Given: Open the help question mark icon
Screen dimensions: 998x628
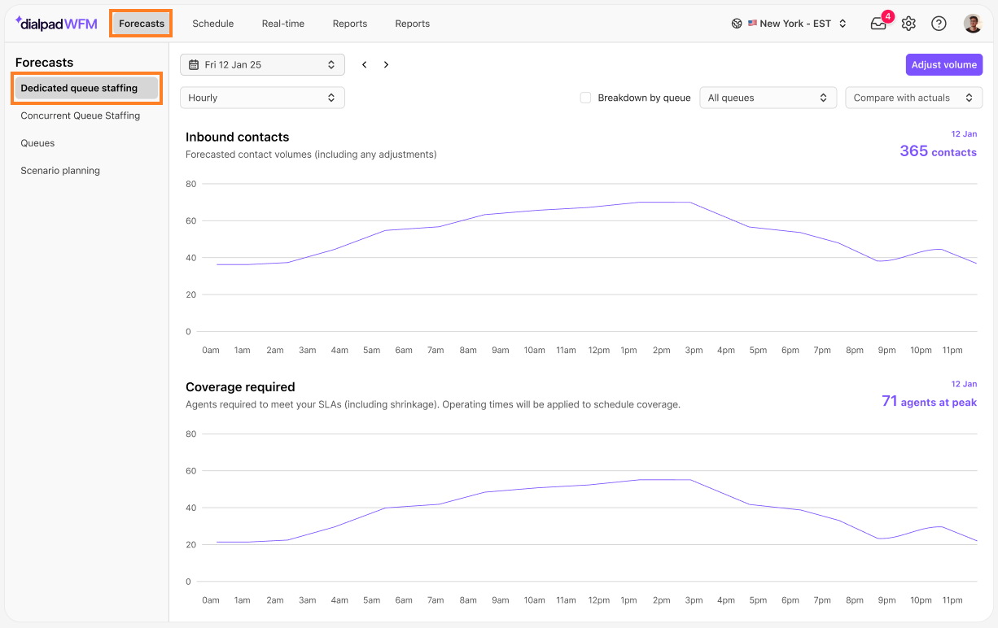Looking at the screenshot, I should tap(939, 24).
